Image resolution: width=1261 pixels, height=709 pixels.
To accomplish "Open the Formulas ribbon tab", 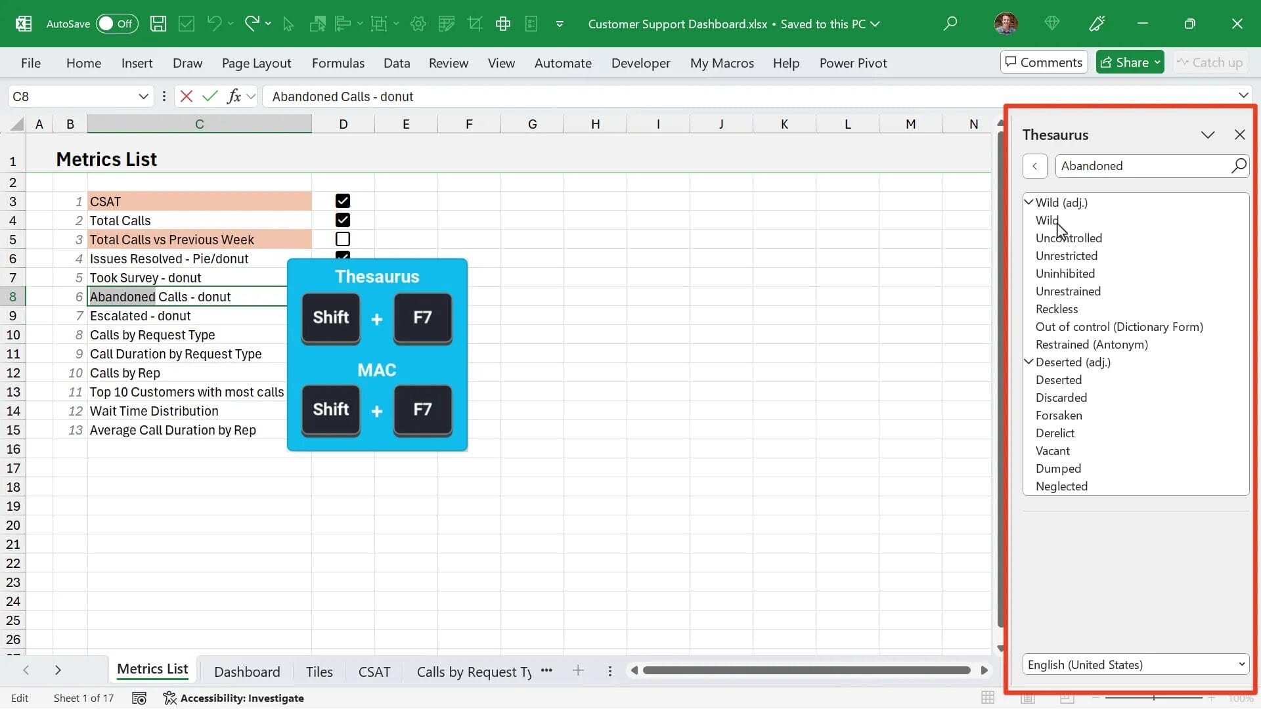I will tap(338, 62).
